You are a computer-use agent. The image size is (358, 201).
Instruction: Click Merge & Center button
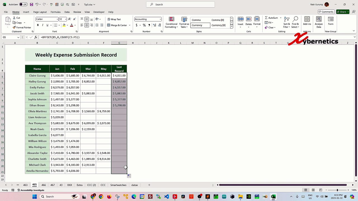117,25
